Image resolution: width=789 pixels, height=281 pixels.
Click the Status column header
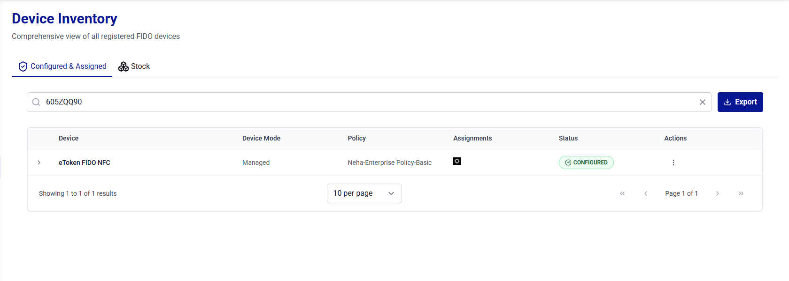point(568,138)
